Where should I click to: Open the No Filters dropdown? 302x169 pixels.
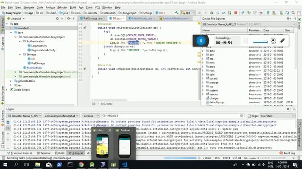click(x=278, y=116)
